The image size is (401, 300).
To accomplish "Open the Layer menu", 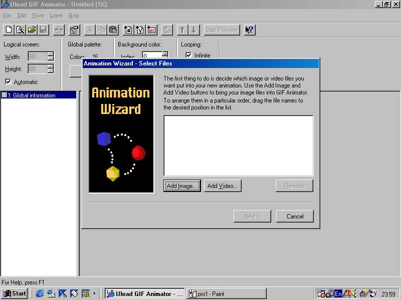I will (x=56, y=15).
